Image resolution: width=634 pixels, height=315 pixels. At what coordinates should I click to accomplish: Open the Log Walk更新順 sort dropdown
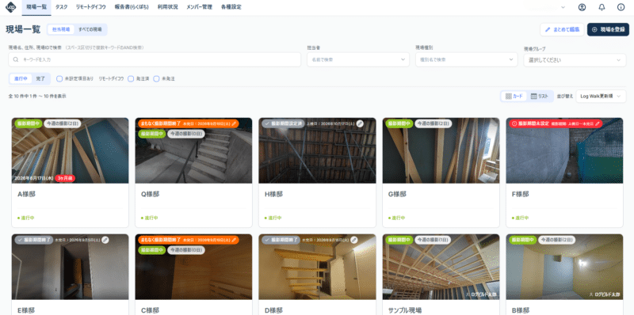(601, 96)
